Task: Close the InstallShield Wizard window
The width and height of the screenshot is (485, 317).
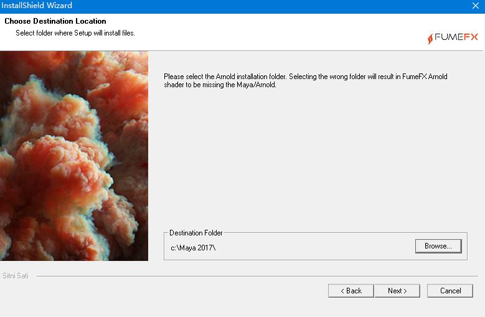Action: [476, 6]
